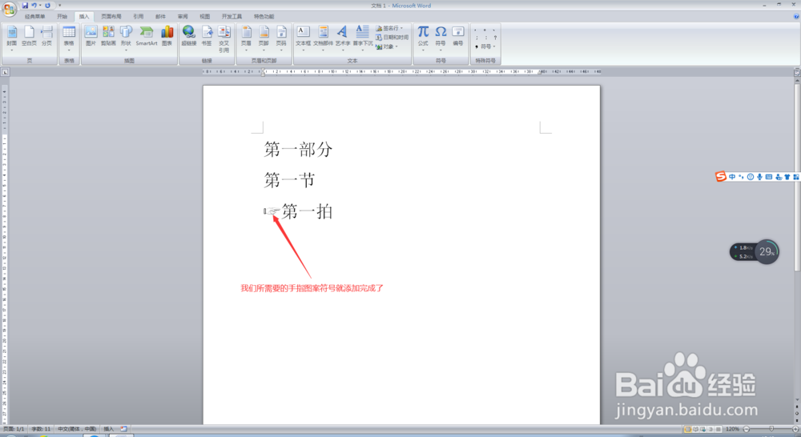Select the inserted pointing hand symbol
Screen dimensions: 801x437
[272, 211]
